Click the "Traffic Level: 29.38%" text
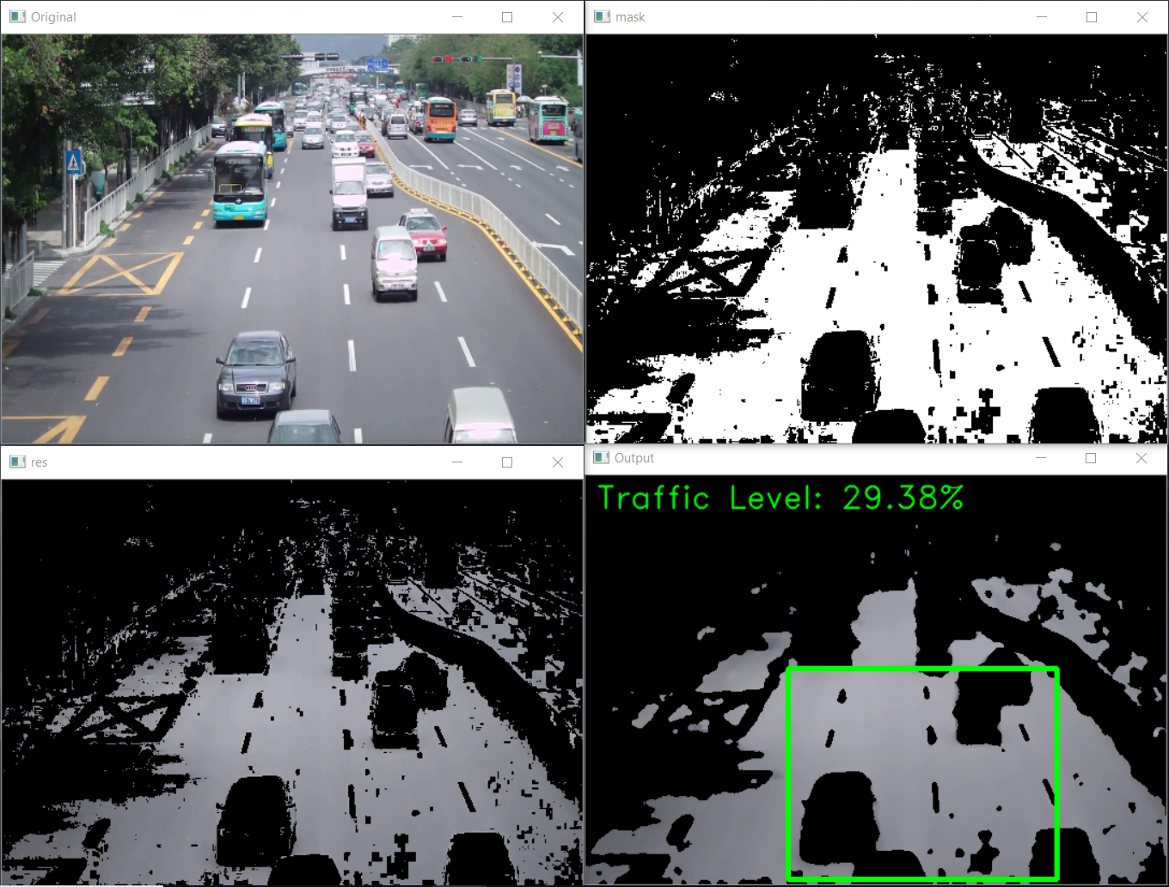 [x=780, y=498]
